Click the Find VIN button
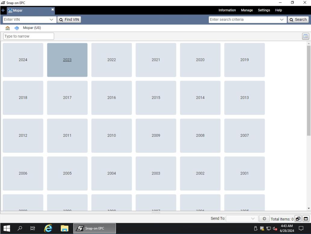Image resolution: width=311 pixels, height=234 pixels. tap(69, 20)
